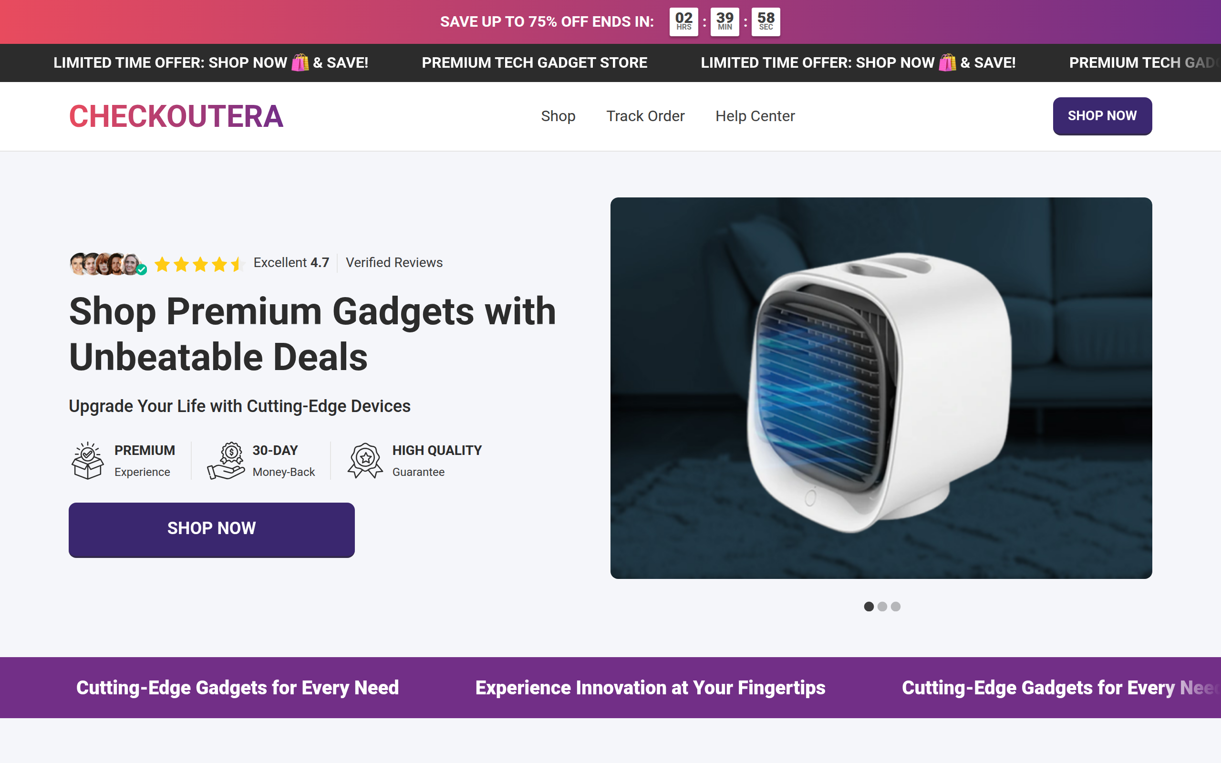Image resolution: width=1221 pixels, height=763 pixels.
Task: Open the Verified Reviews link
Action: [x=394, y=262]
